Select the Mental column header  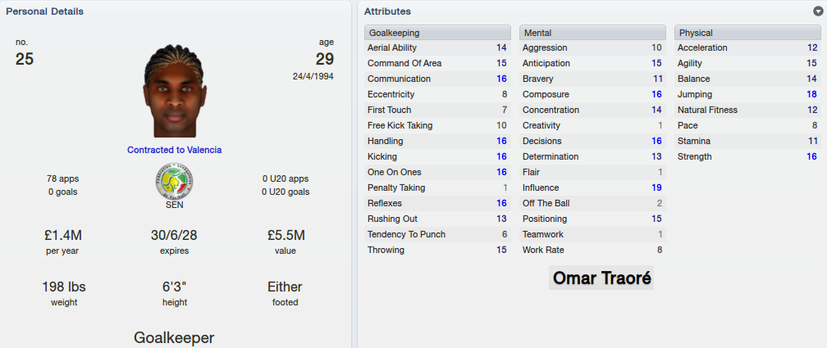(592, 33)
